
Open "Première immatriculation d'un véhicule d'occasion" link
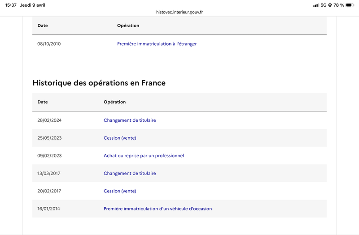(x=158, y=209)
